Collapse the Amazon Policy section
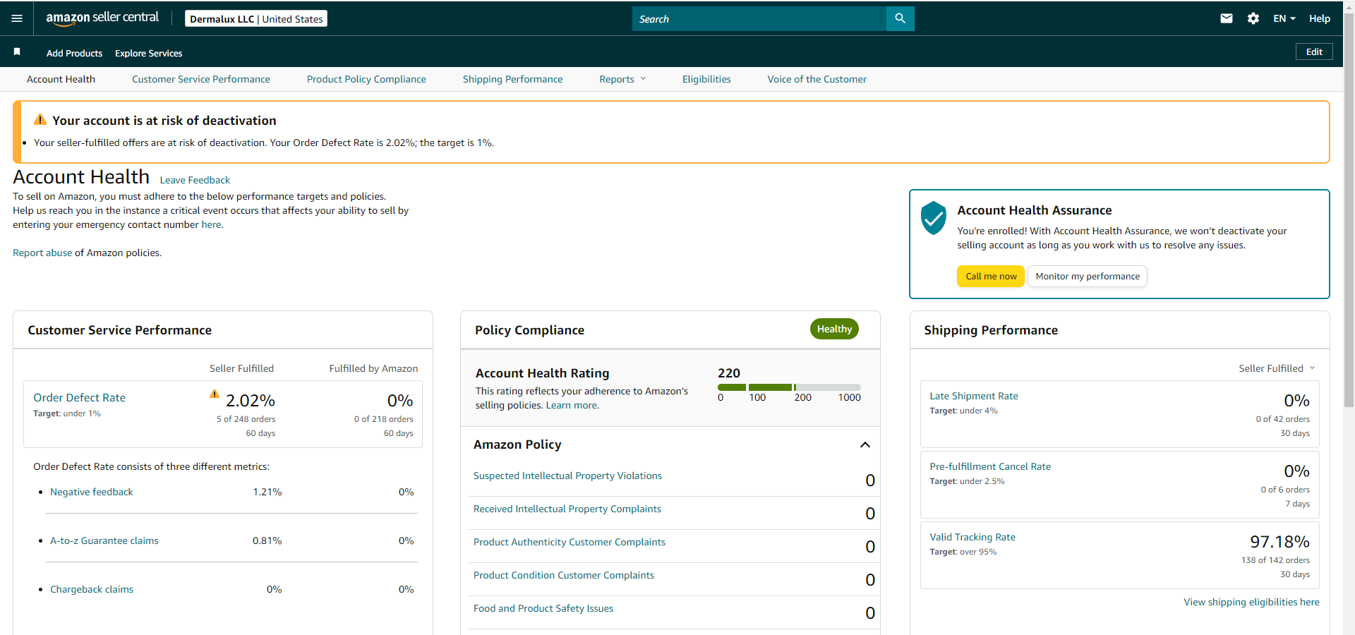 point(865,445)
